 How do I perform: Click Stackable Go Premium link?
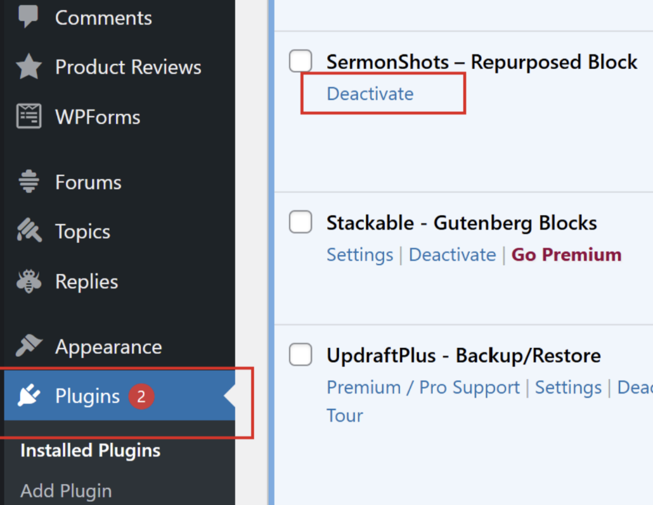pyautogui.click(x=566, y=254)
